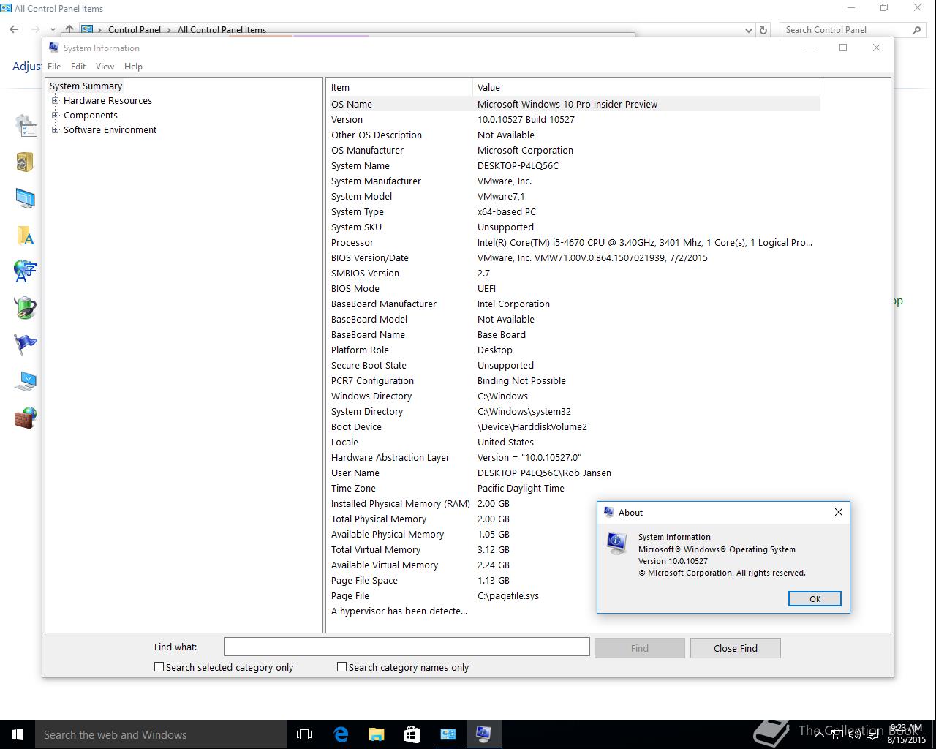Click the value DESKTOP-P4LQ56C\Rob Jansen
936x749 pixels.
[x=544, y=473]
